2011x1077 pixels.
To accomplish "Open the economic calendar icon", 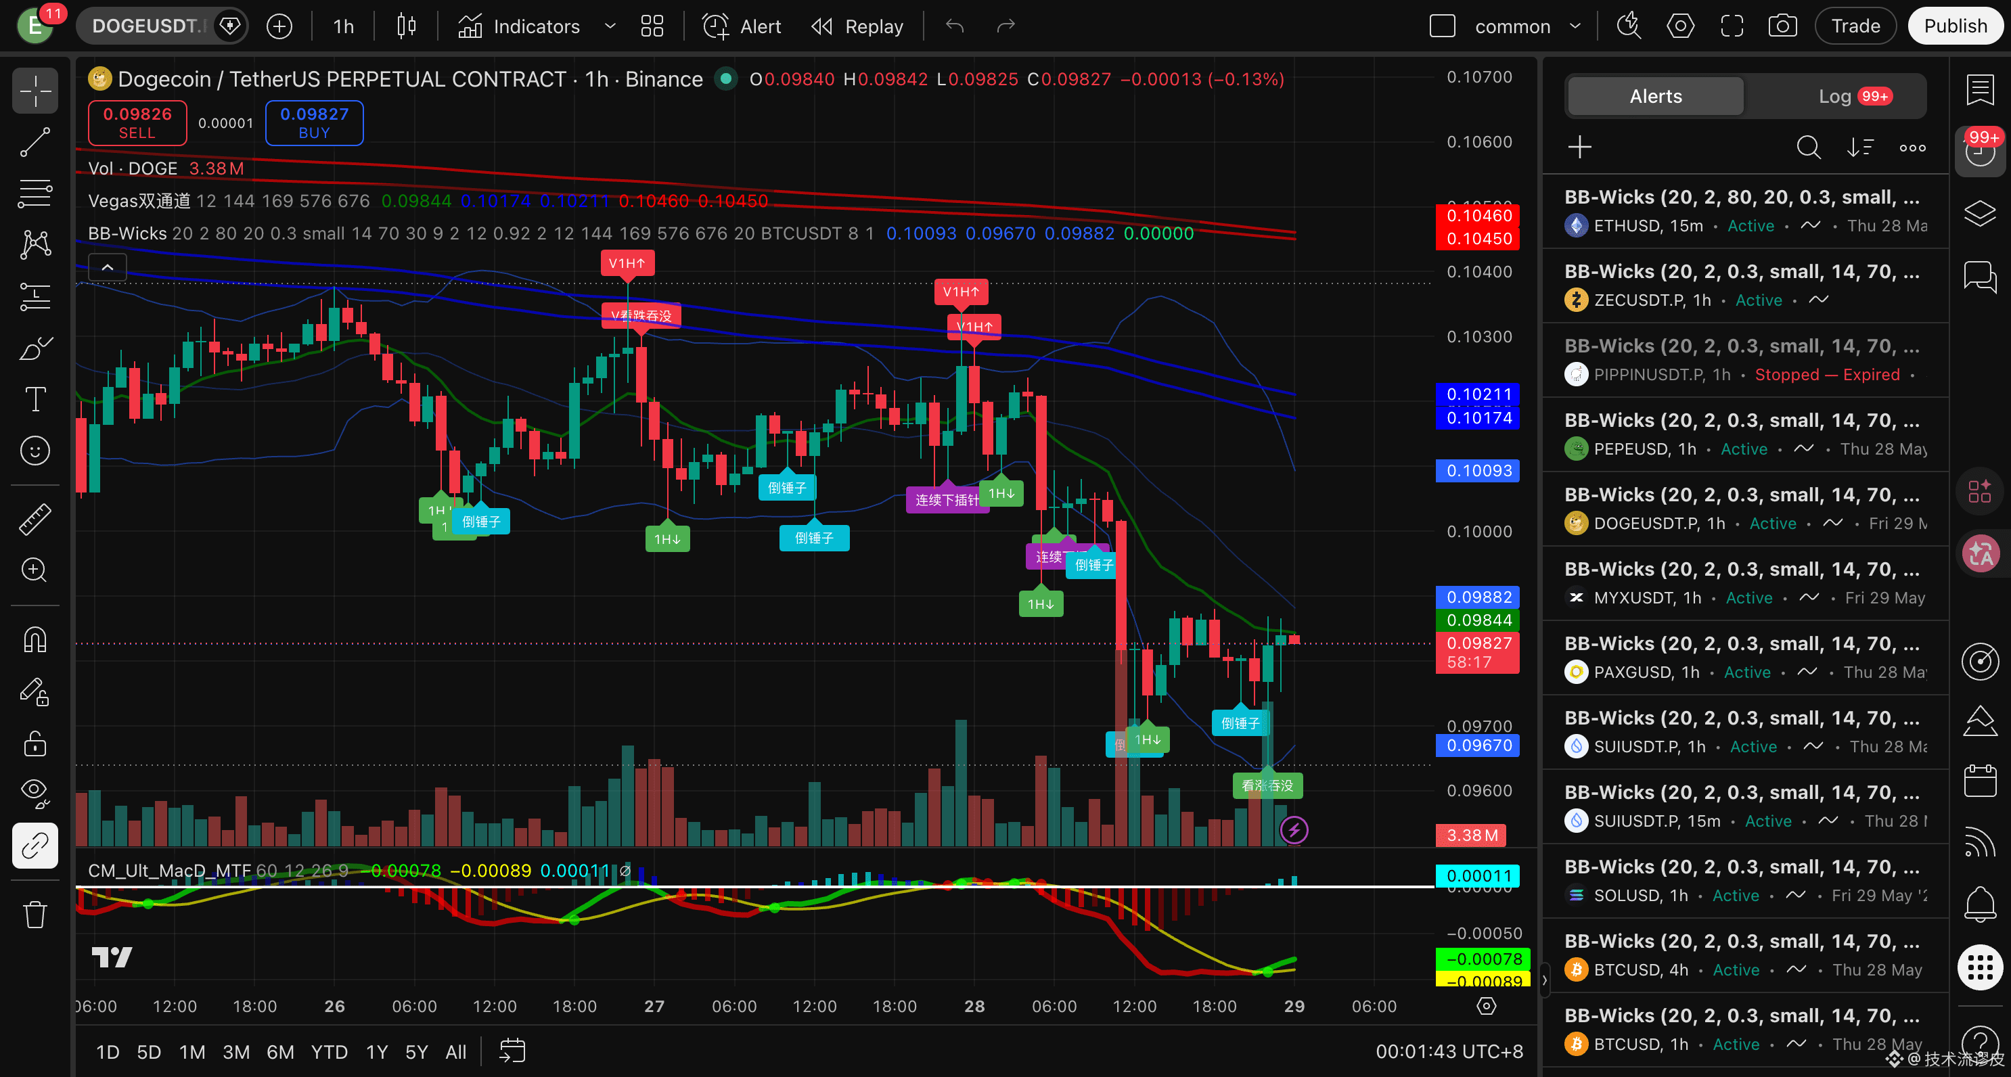I will (1981, 781).
